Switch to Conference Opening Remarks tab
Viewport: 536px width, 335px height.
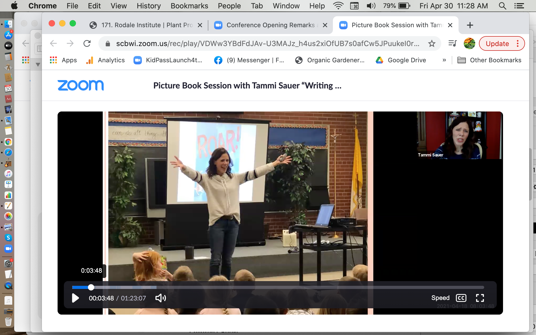tap(270, 25)
